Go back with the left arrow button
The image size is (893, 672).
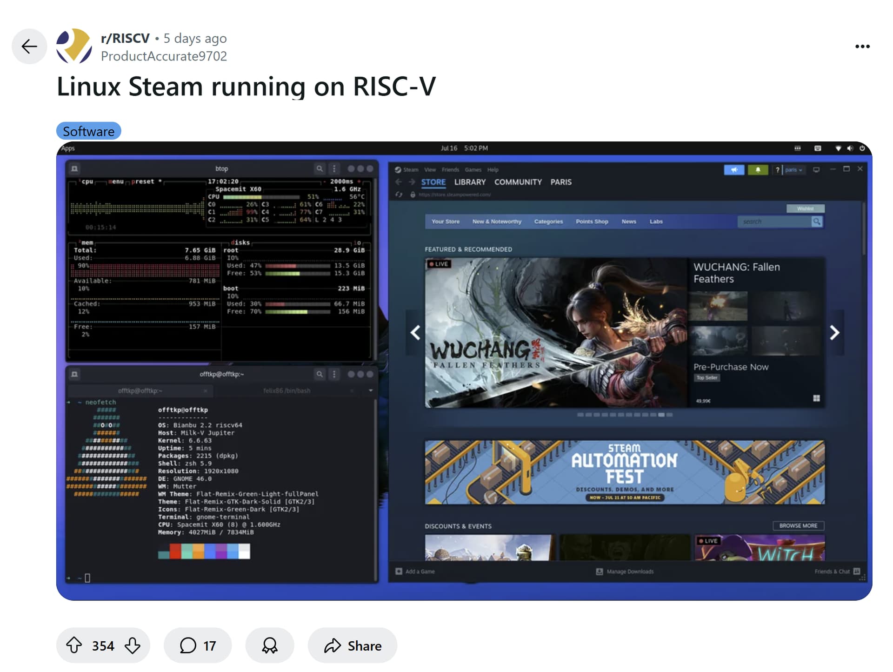(29, 46)
